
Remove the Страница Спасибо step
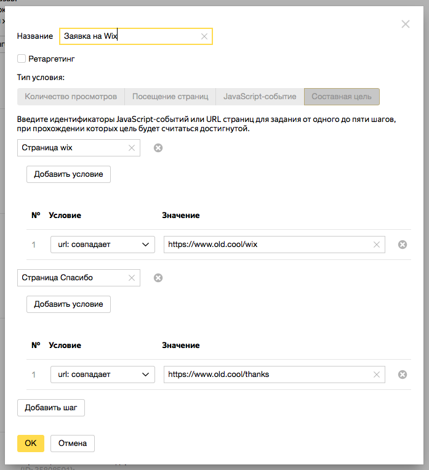158,278
